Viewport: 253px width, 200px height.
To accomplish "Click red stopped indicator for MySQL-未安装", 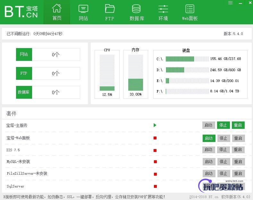I will point(155,162).
